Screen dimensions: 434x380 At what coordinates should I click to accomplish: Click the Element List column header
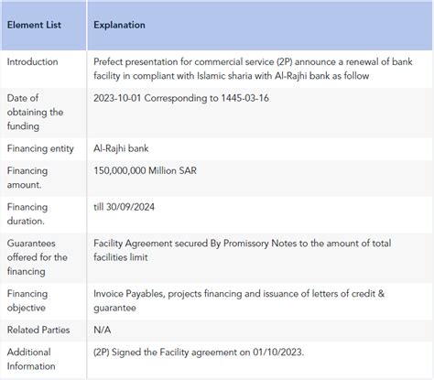[x=34, y=25]
